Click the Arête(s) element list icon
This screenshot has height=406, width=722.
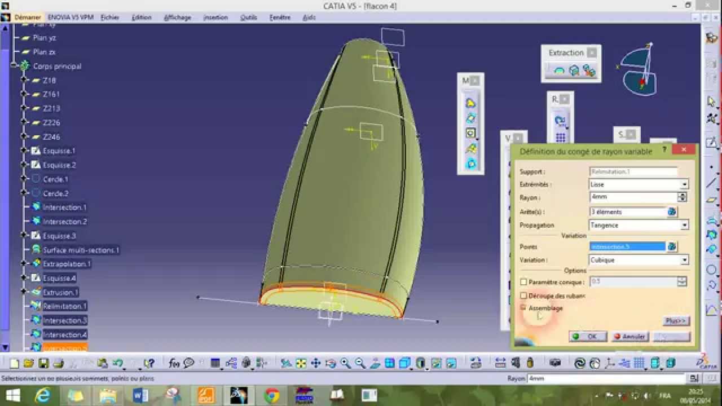click(672, 212)
